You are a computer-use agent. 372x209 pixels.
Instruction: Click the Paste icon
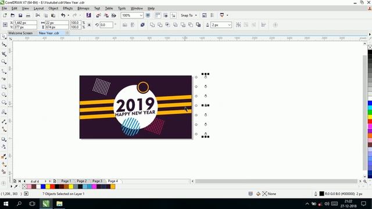53,16
